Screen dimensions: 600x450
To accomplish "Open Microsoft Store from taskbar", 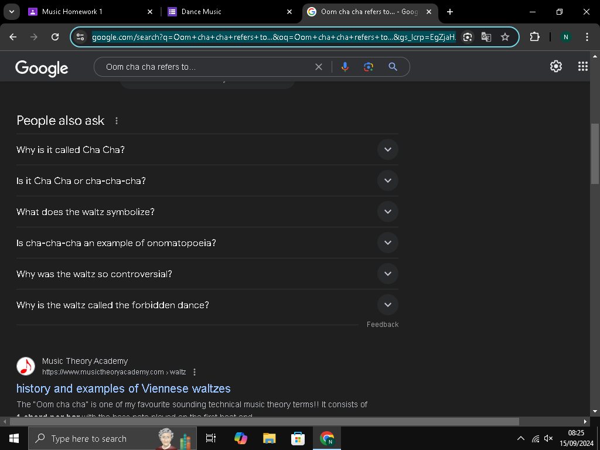I will click(298, 438).
